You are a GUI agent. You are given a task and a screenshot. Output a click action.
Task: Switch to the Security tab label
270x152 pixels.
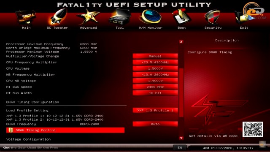[x=213, y=27]
